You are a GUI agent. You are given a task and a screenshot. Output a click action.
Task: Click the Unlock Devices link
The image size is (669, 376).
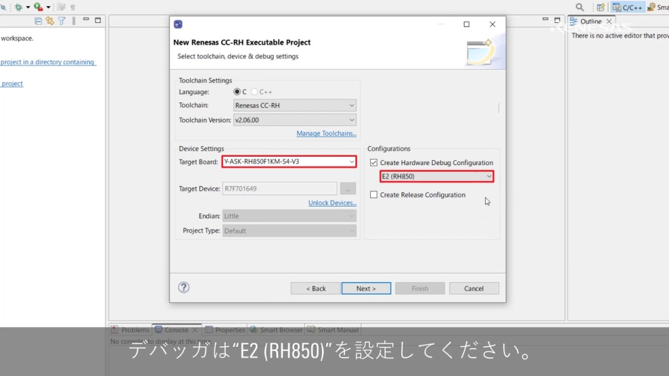point(332,203)
